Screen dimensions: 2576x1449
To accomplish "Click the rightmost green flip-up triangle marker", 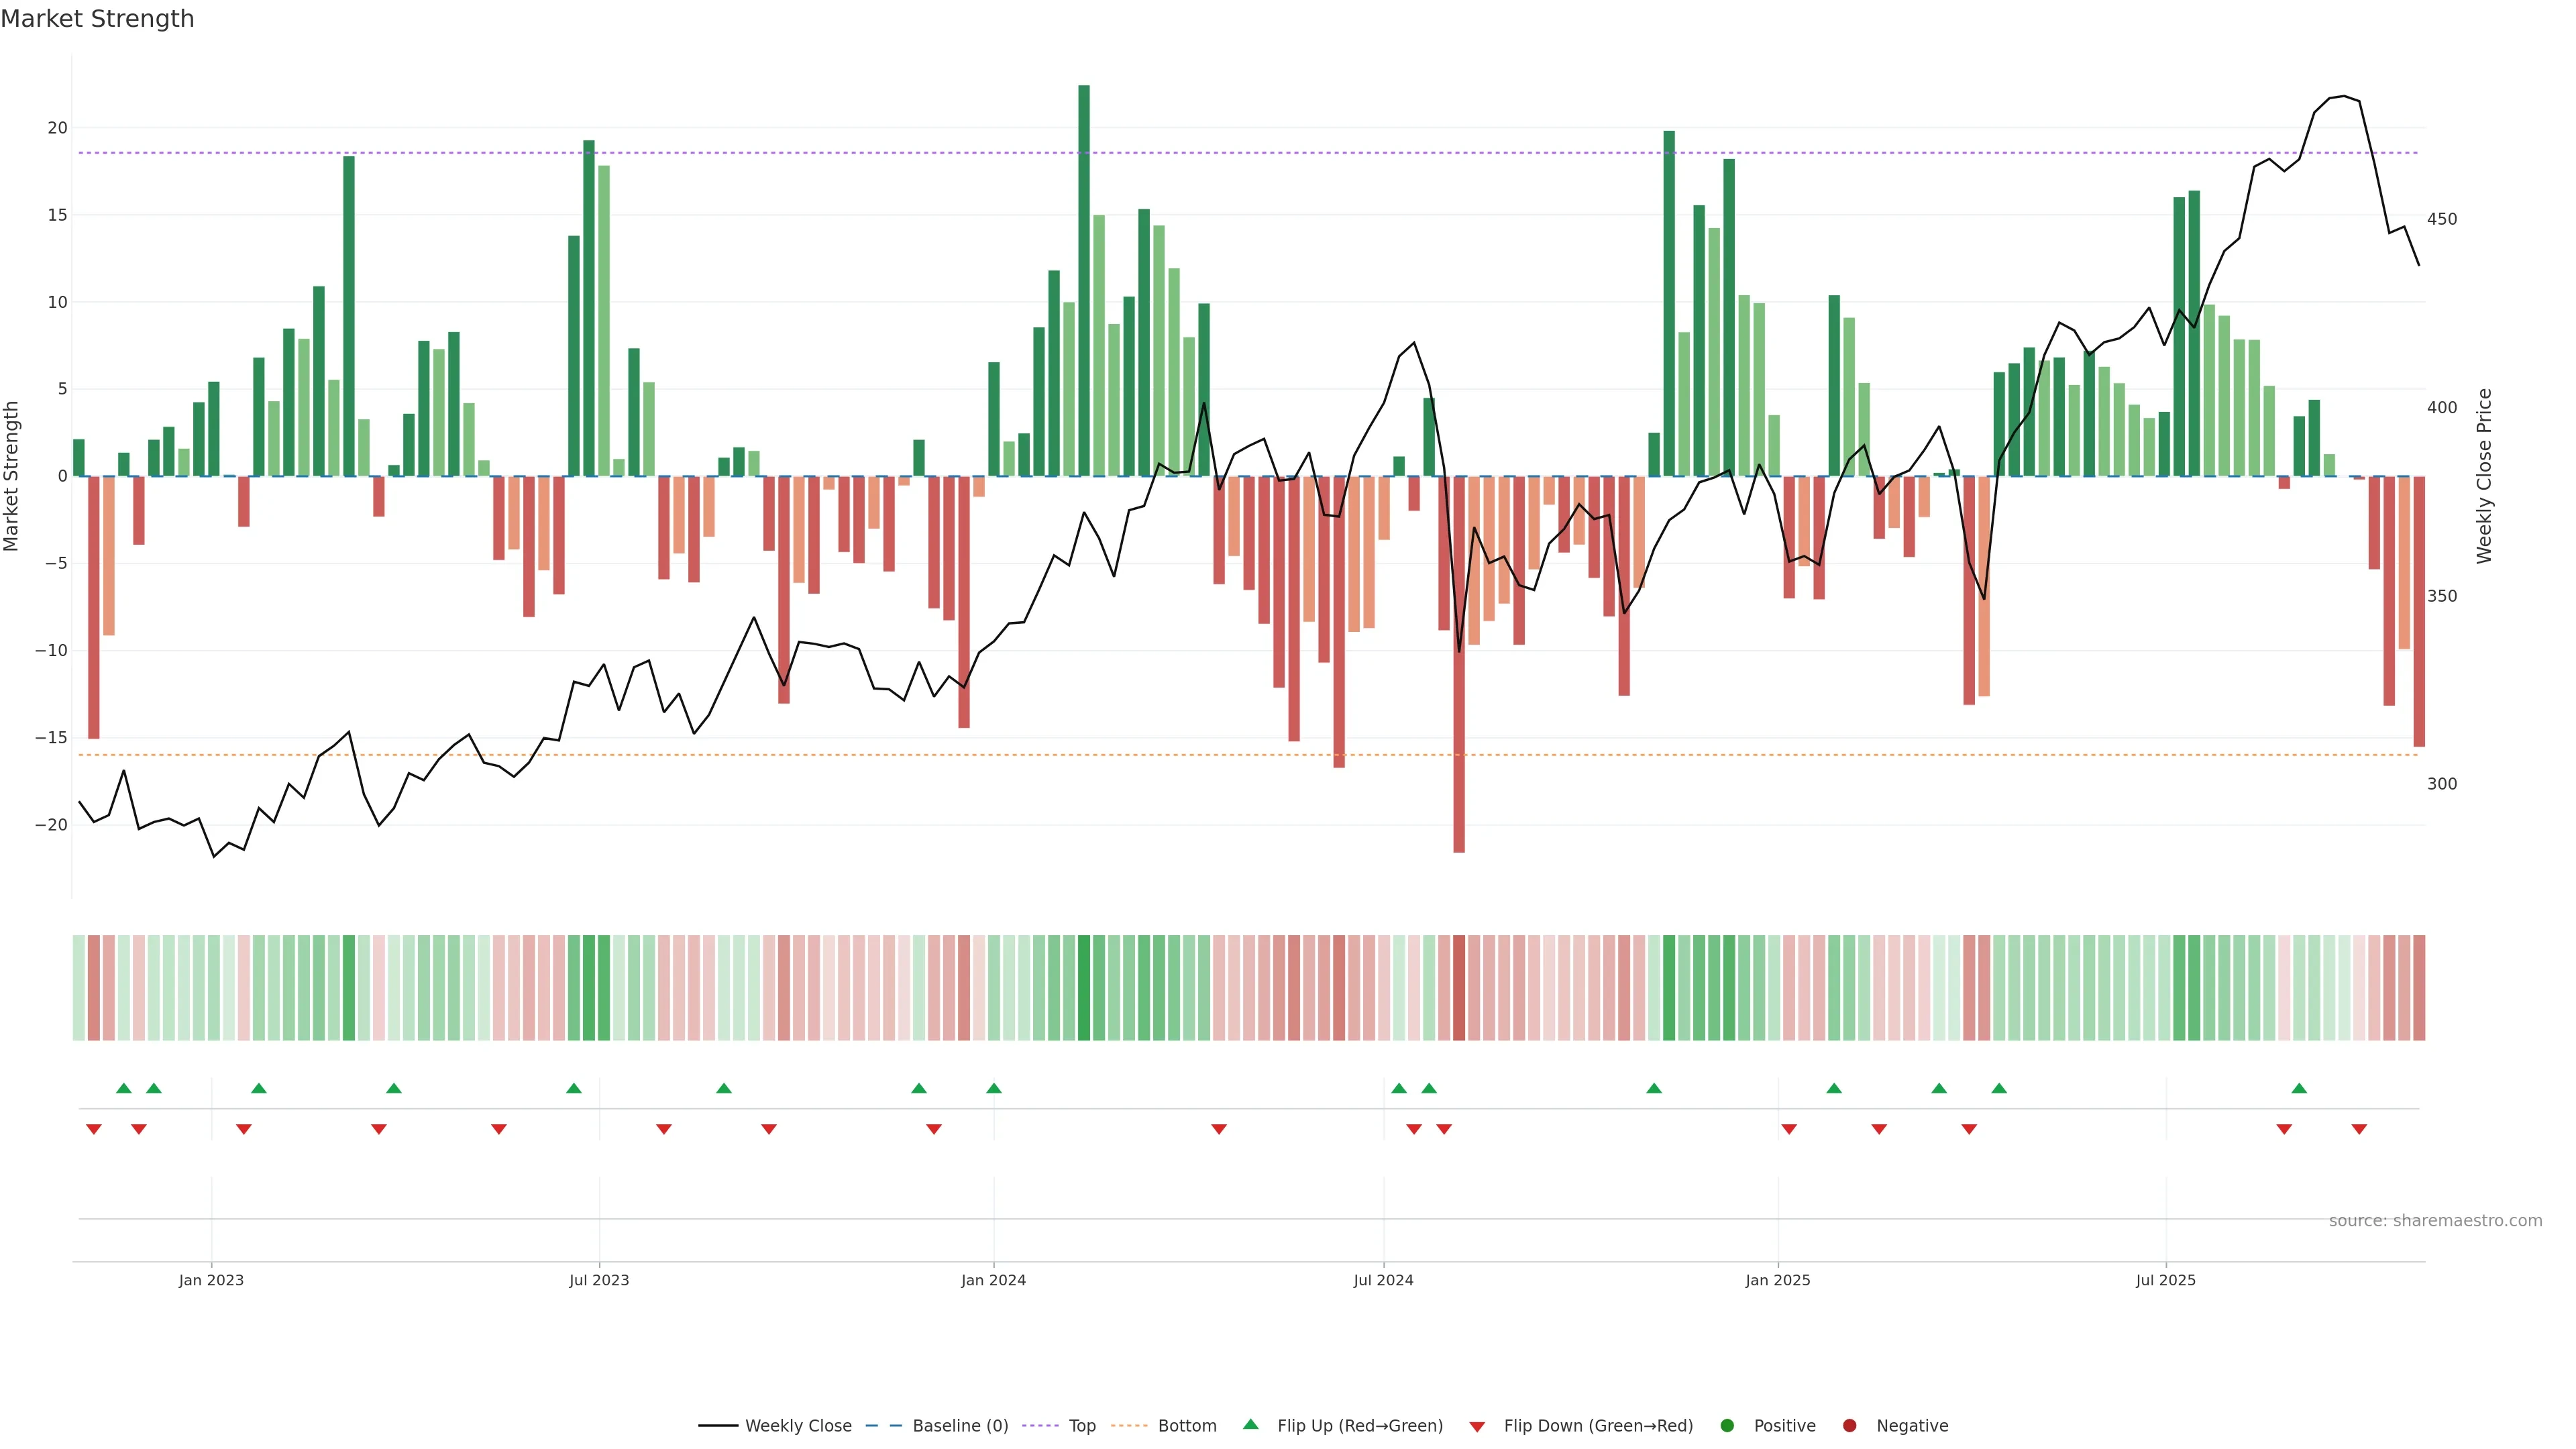I will coord(2299,1088).
